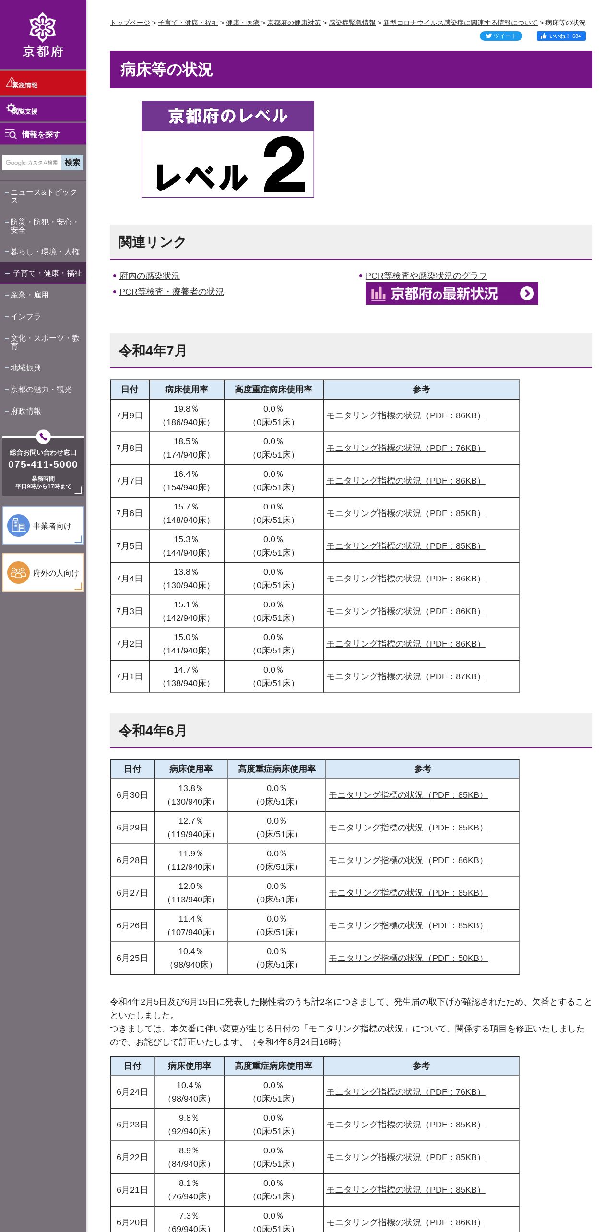The image size is (616, 1232).
Task: Open the 7月4日 モニタリング指標の状況 PDF
Action: pyautogui.click(x=406, y=579)
